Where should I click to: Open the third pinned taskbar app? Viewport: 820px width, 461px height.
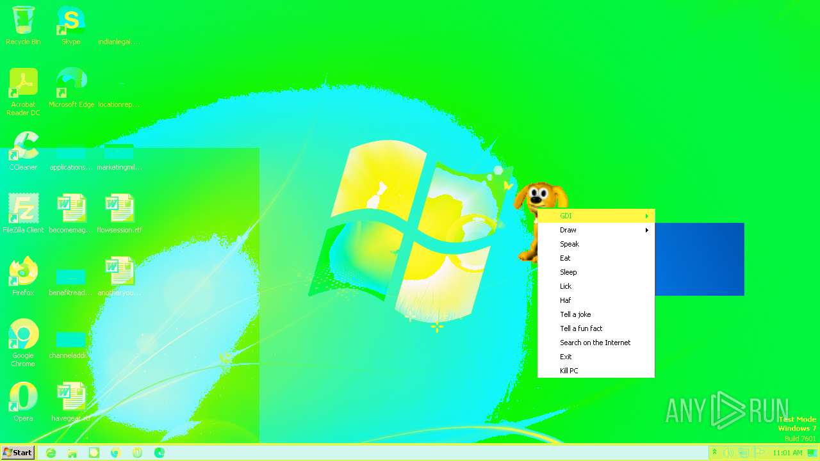click(94, 453)
